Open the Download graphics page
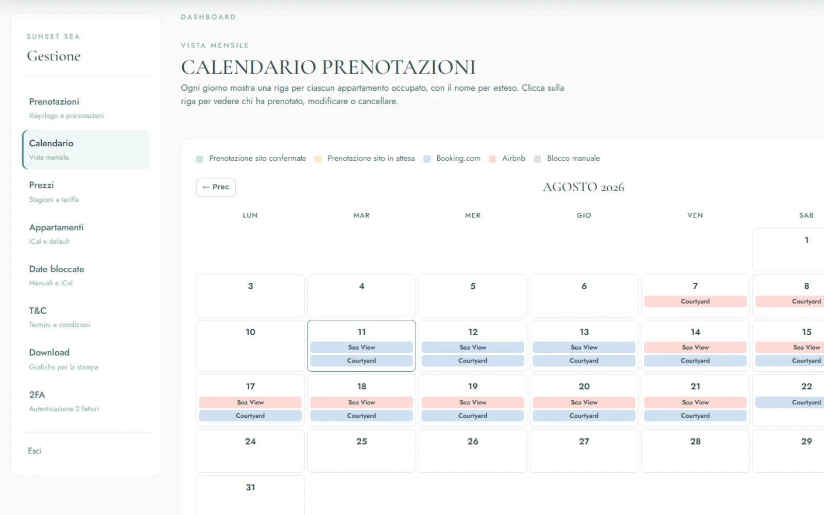 click(x=86, y=359)
